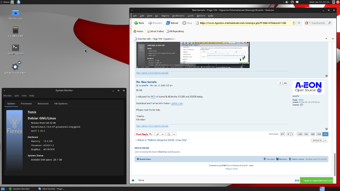Open the File menu in SeaLion
340x191 pixels.
135,16
